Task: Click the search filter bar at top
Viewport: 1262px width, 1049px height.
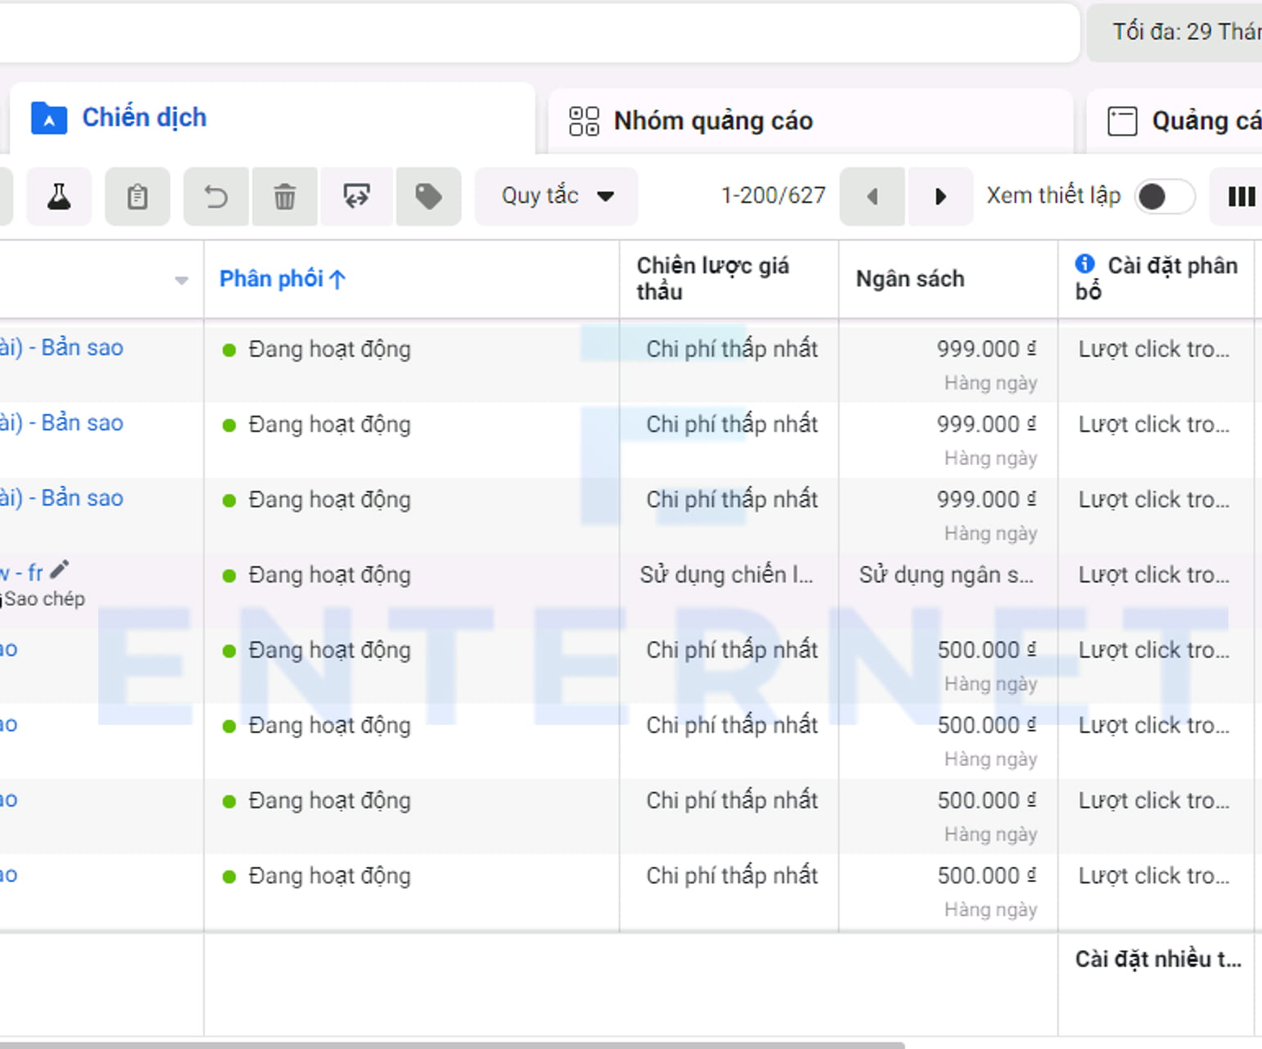Action: click(x=539, y=33)
